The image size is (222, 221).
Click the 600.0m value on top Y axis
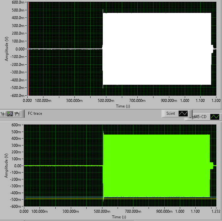18,2
